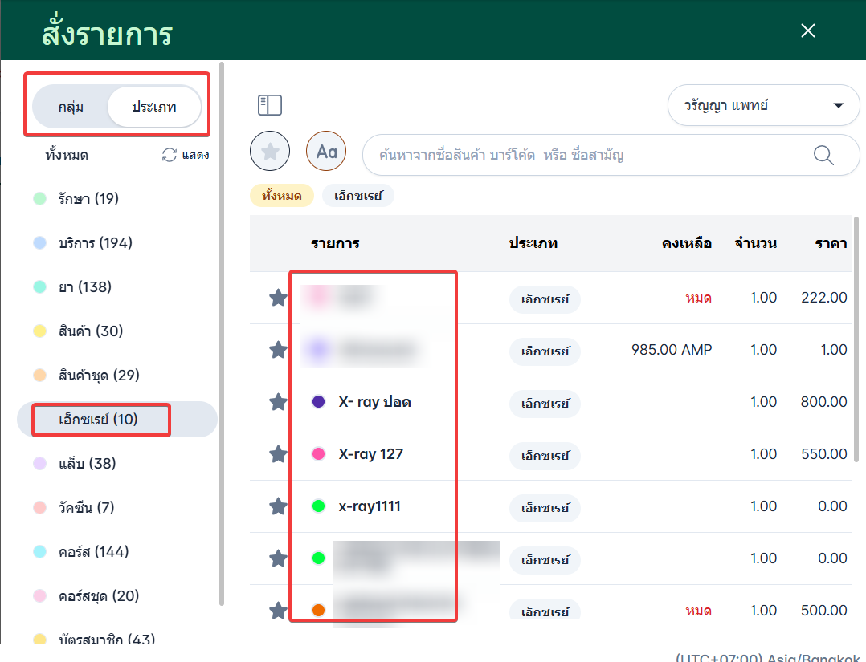The width and height of the screenshot is (866, 662).
Task: Click the green dot of x-ray1111
Action: click(319, 506)
